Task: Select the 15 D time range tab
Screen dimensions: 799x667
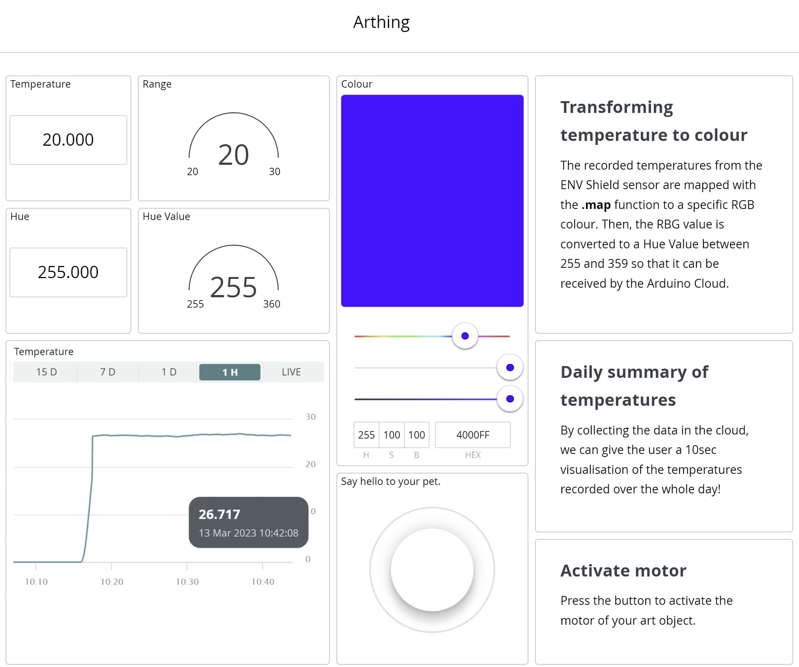Action: pyautogui.click(x=46, y=372)
